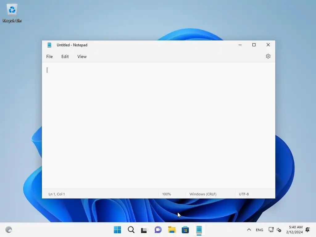The height and width of the screenshot is (237, 316).
Task: Open Task View from taskbar
Action: point(144,230)
